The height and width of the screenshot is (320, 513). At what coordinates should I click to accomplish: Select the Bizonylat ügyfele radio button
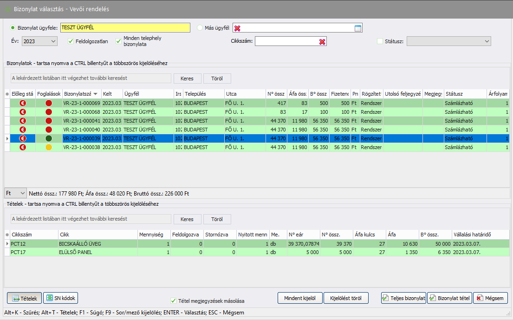click(13, 28)
